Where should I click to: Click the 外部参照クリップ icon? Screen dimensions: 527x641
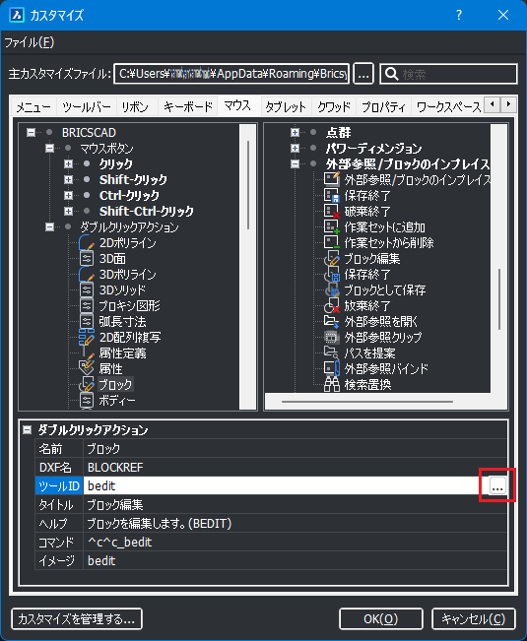(332, 338)
